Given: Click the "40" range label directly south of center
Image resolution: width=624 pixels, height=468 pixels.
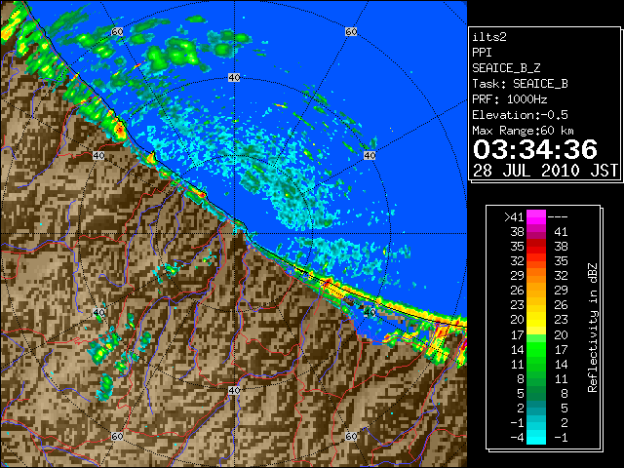Looking at the screenshot, I should pos(234,390).
